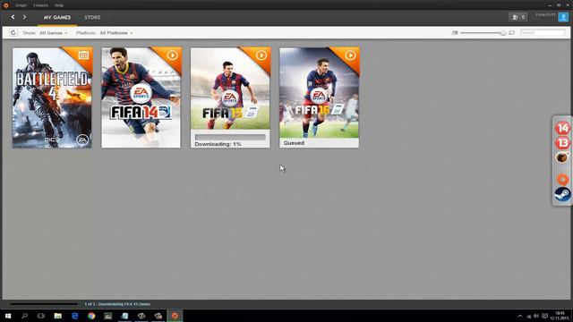Image resolution: width=573 pixels, height=322 pixels.
Task: Click the FIFA 14 shortcut in side dock
Action: coord(562,128)
